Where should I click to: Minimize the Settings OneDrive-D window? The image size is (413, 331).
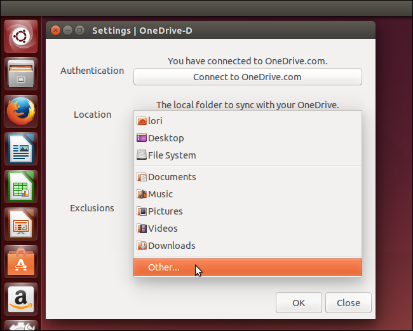tap(68, 31)
